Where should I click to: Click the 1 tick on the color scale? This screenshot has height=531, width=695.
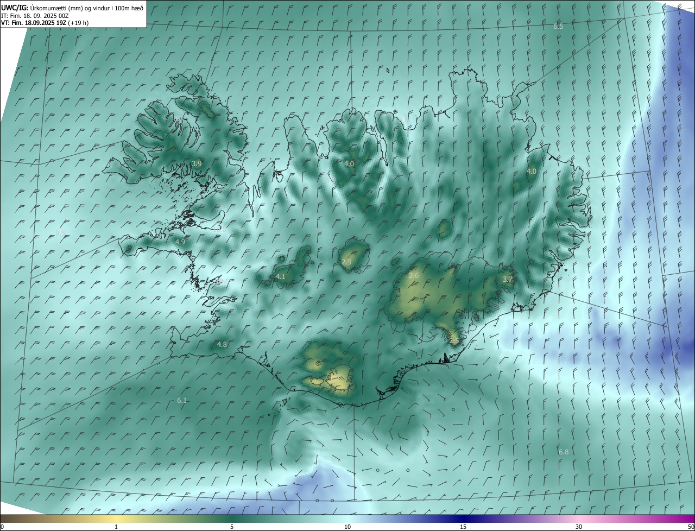[116, 527]
